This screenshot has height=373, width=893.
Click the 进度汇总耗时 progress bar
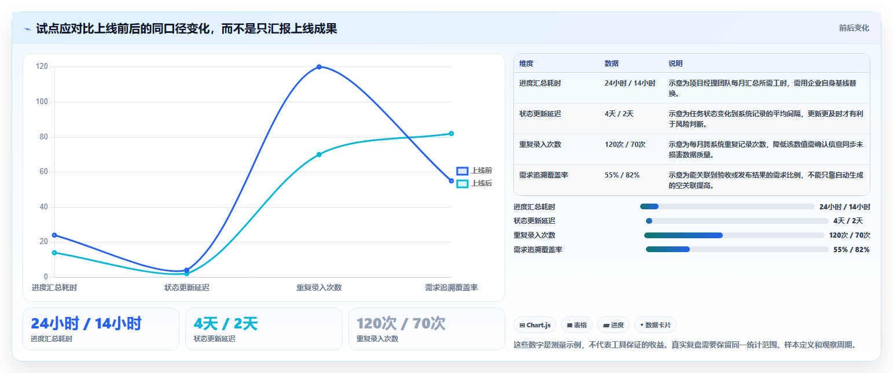pos(727,206)
